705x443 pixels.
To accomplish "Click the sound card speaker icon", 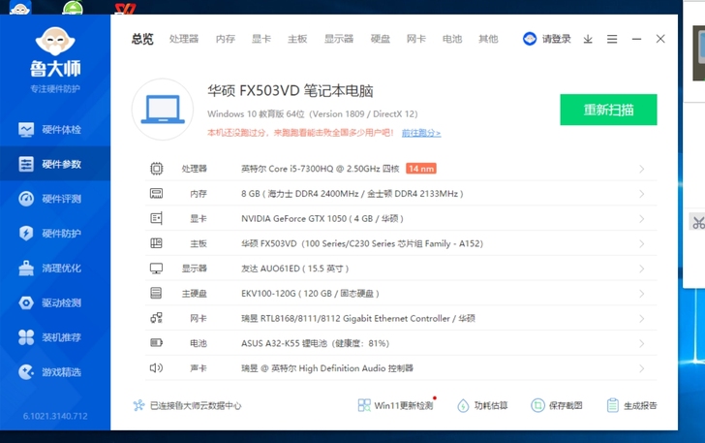I will click(x=156, y=368).
